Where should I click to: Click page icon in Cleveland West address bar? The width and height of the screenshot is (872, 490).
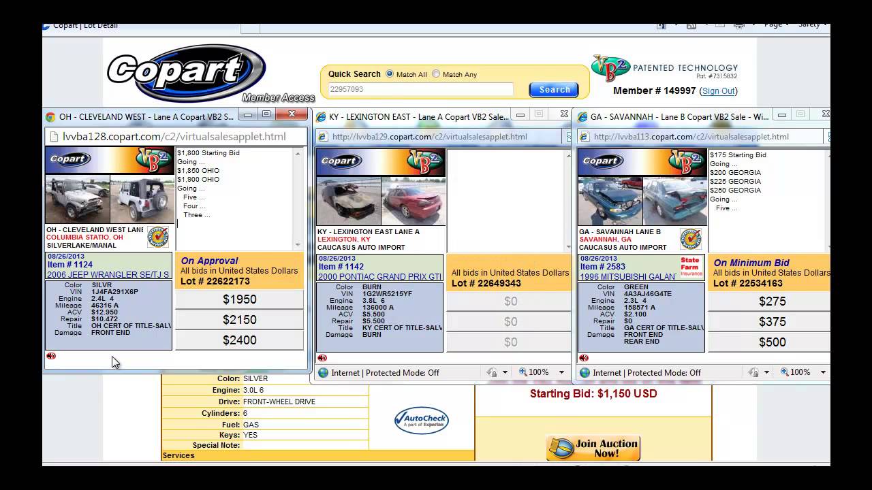pyautogui.click(x=54, y=136)
